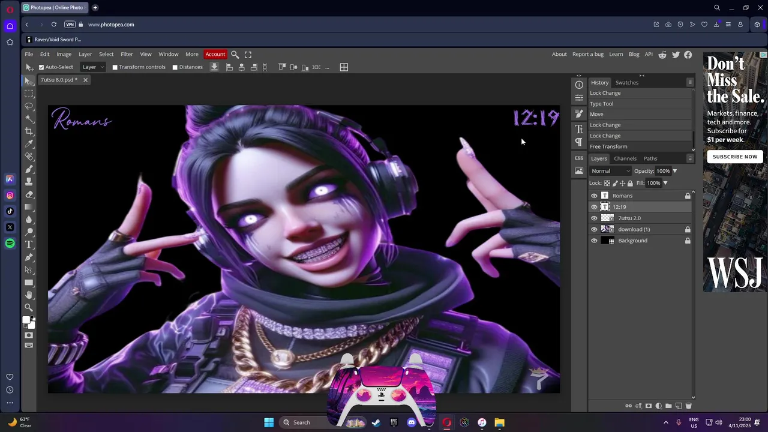Open the File menu
This screenshot has width=768, height=432.
[29, 55]
